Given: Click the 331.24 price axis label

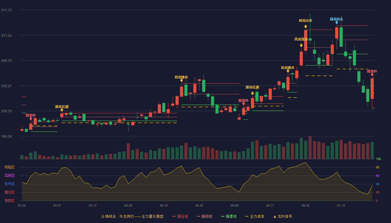Looking at the screenshot, I should (x=6, y=35).
